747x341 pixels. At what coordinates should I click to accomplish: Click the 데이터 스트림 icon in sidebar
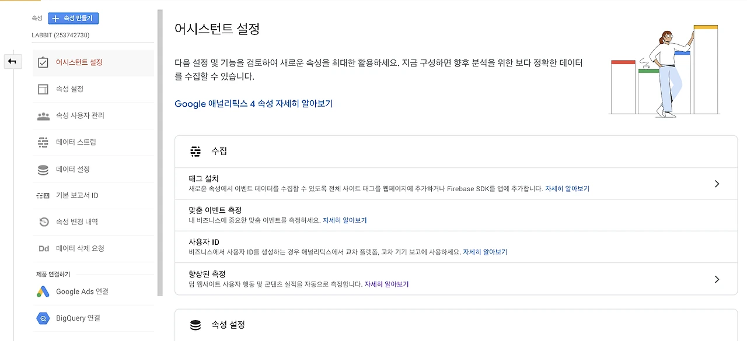pos(43,142)
